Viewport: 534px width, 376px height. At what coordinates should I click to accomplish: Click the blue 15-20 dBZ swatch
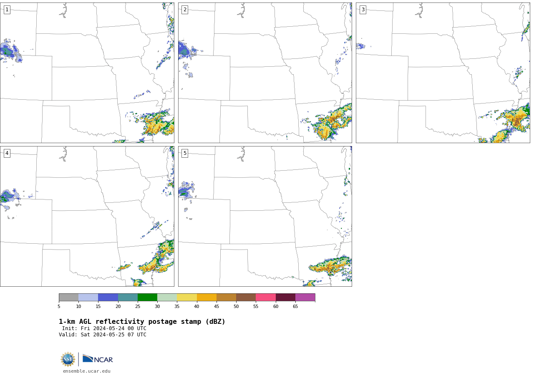pos(108,298)
